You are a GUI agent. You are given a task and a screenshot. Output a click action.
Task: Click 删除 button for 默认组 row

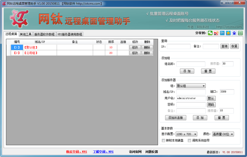pos(147,47)
